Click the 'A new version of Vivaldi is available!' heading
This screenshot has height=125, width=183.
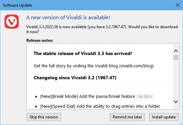tap(68, 18)
